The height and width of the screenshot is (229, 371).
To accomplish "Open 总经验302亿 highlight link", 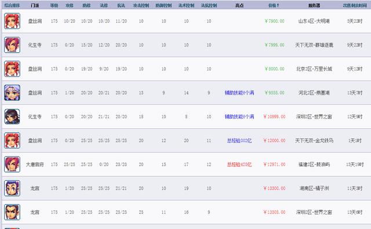I will (x=239, y=140).
